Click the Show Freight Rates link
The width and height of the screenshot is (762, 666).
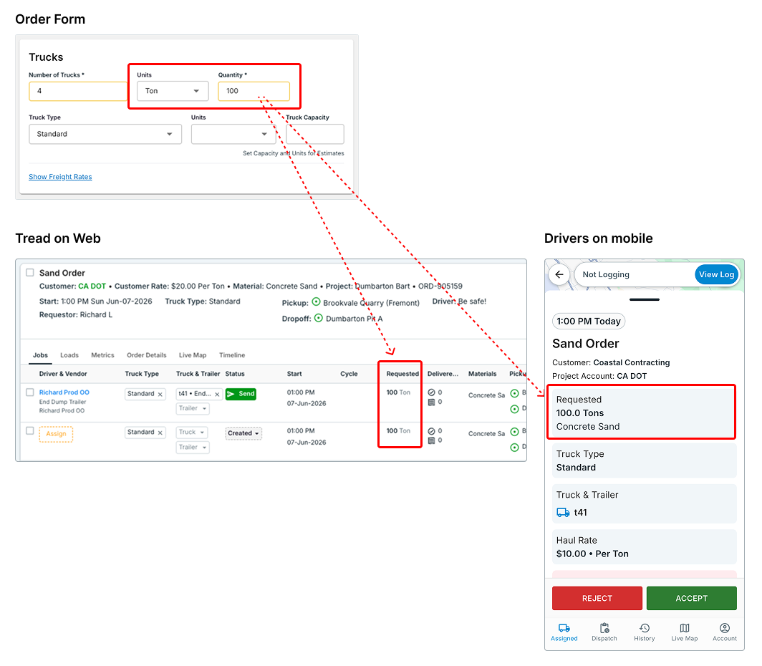[x=60, y=177]
